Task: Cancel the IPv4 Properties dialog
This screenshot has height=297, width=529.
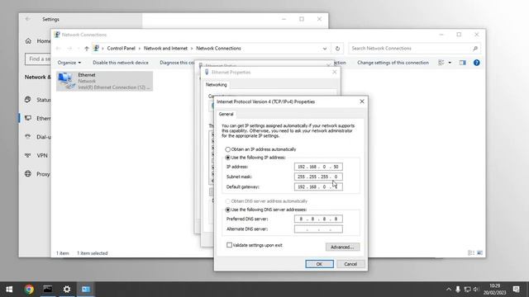Action: point(350,264)
